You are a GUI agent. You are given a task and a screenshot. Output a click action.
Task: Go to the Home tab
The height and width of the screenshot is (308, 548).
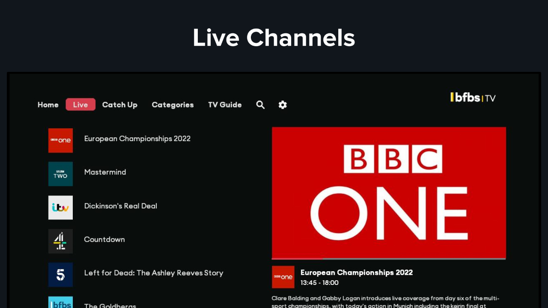48,105
